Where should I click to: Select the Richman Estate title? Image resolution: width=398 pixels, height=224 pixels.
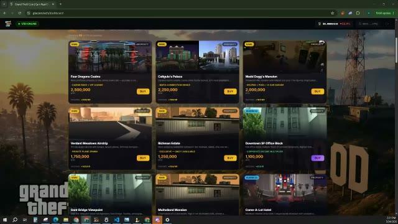click(169, 143)
